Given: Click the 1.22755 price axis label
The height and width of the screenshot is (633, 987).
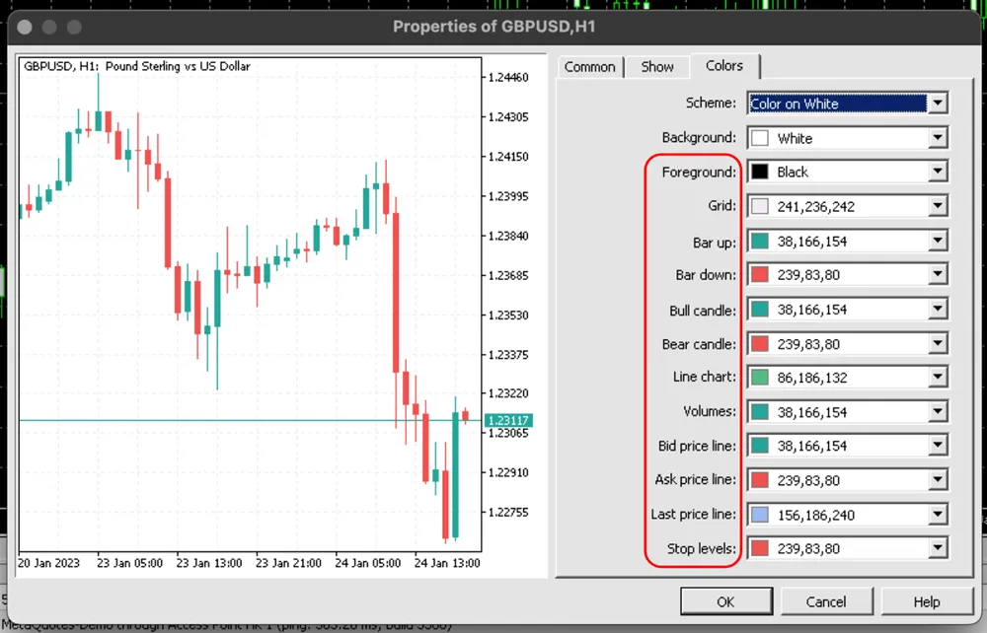Looking at the screenshot, I should tap(508, 513).
